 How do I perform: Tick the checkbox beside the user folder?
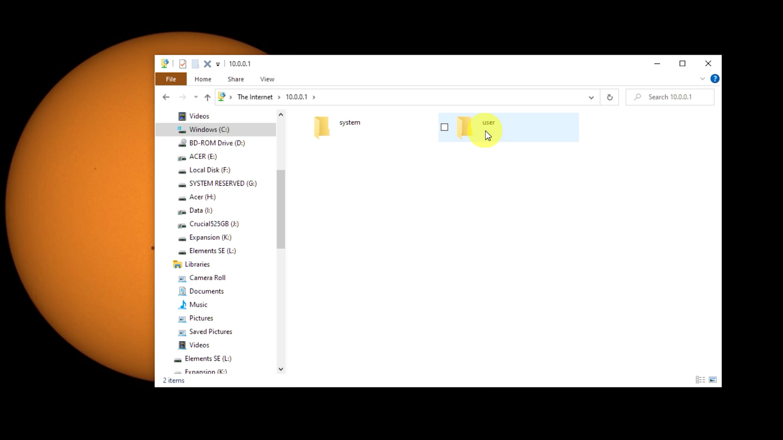[445, 127]
